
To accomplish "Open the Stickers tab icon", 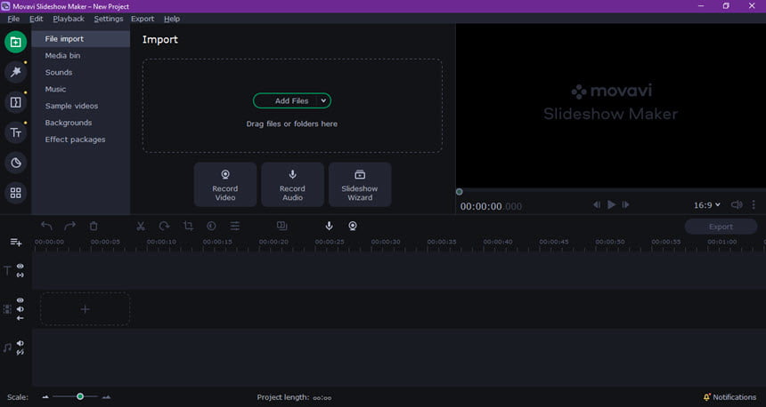I will 16,163.
